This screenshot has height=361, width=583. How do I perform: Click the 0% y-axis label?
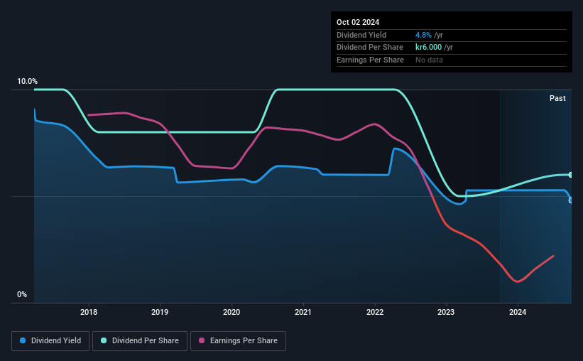(x=22, y=294)
